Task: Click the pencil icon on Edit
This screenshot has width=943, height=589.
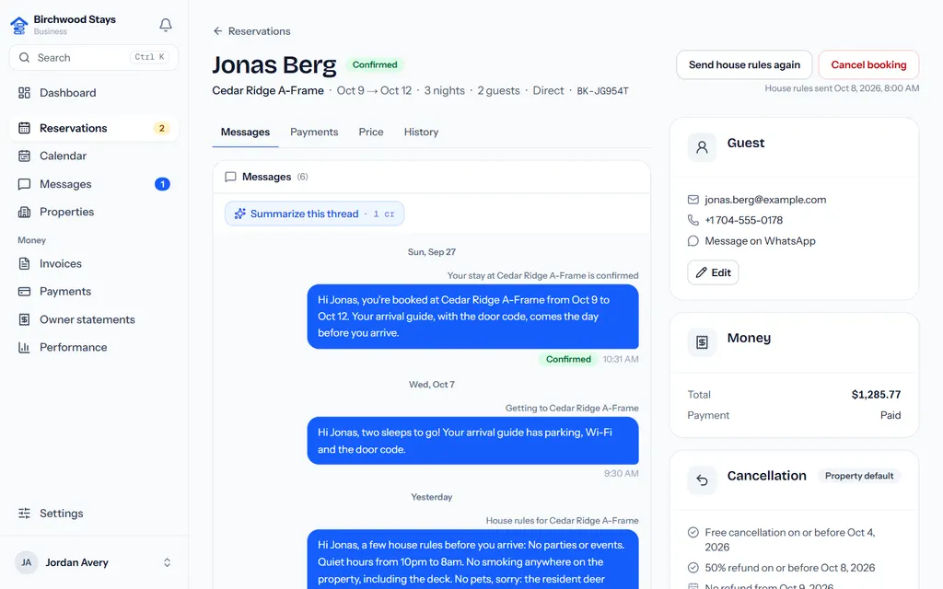Action: [701, 272]
